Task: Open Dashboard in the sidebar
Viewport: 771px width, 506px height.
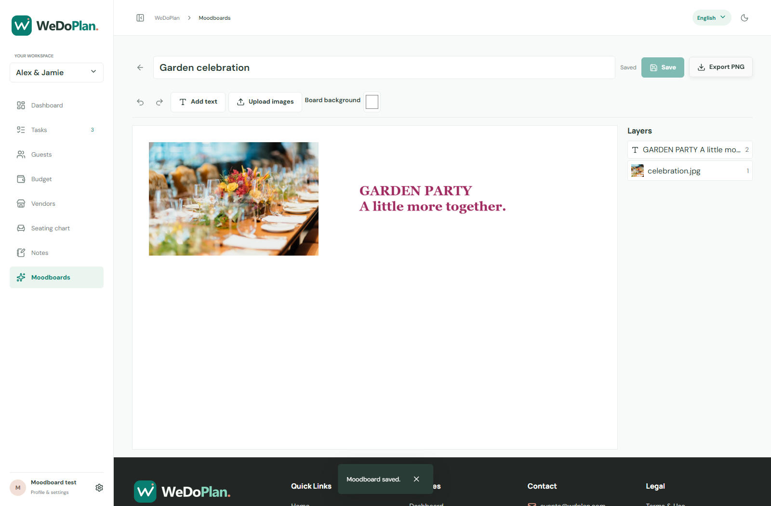Action: [x=56, y=106]
